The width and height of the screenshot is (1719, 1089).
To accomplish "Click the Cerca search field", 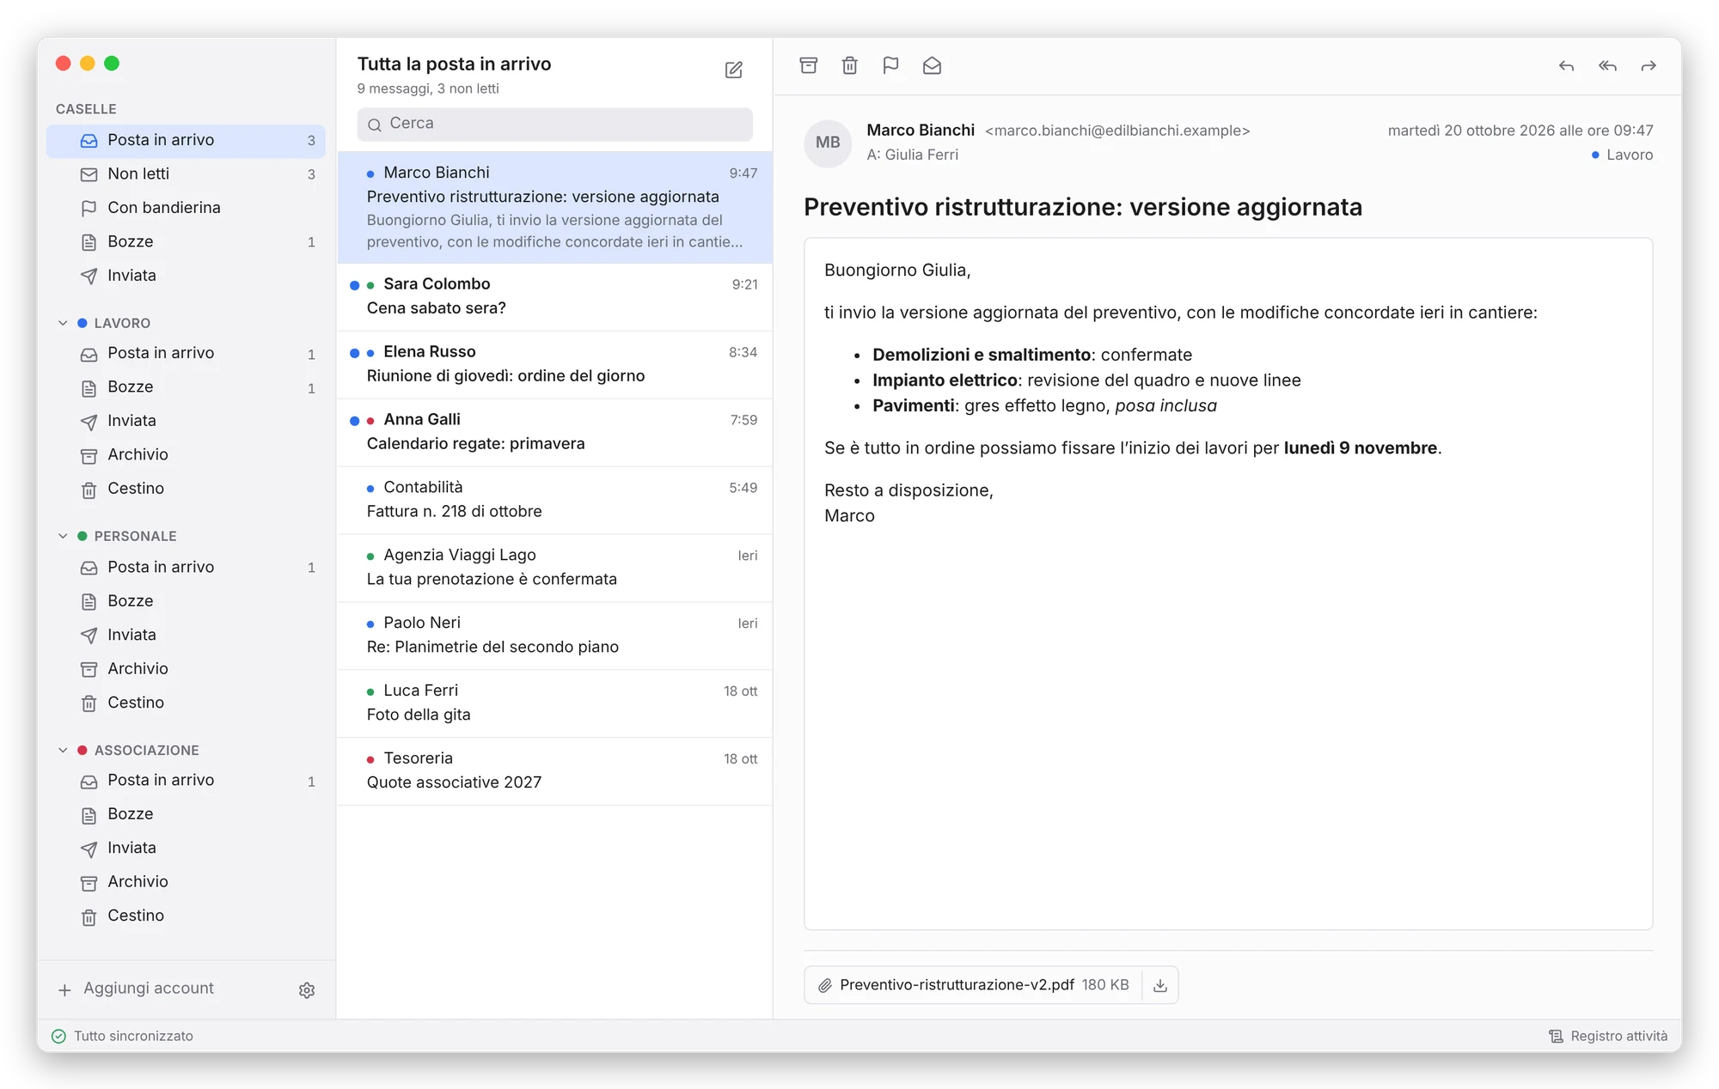I will pyautogui.click(x=554, y=124).
